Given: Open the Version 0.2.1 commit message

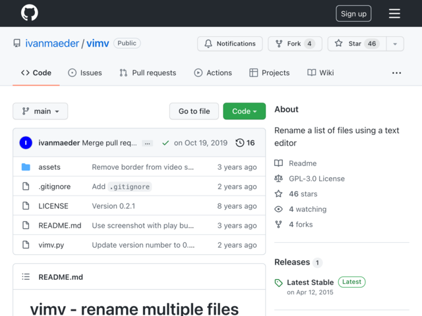Looking at the screenshot, I should [x=113, y=206].
